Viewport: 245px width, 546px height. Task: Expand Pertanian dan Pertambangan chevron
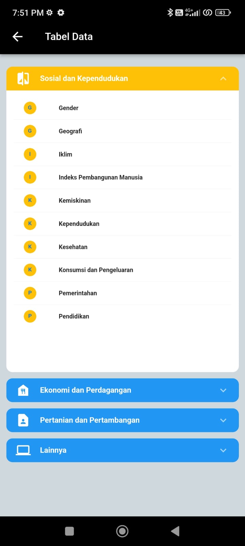(223, 420)
